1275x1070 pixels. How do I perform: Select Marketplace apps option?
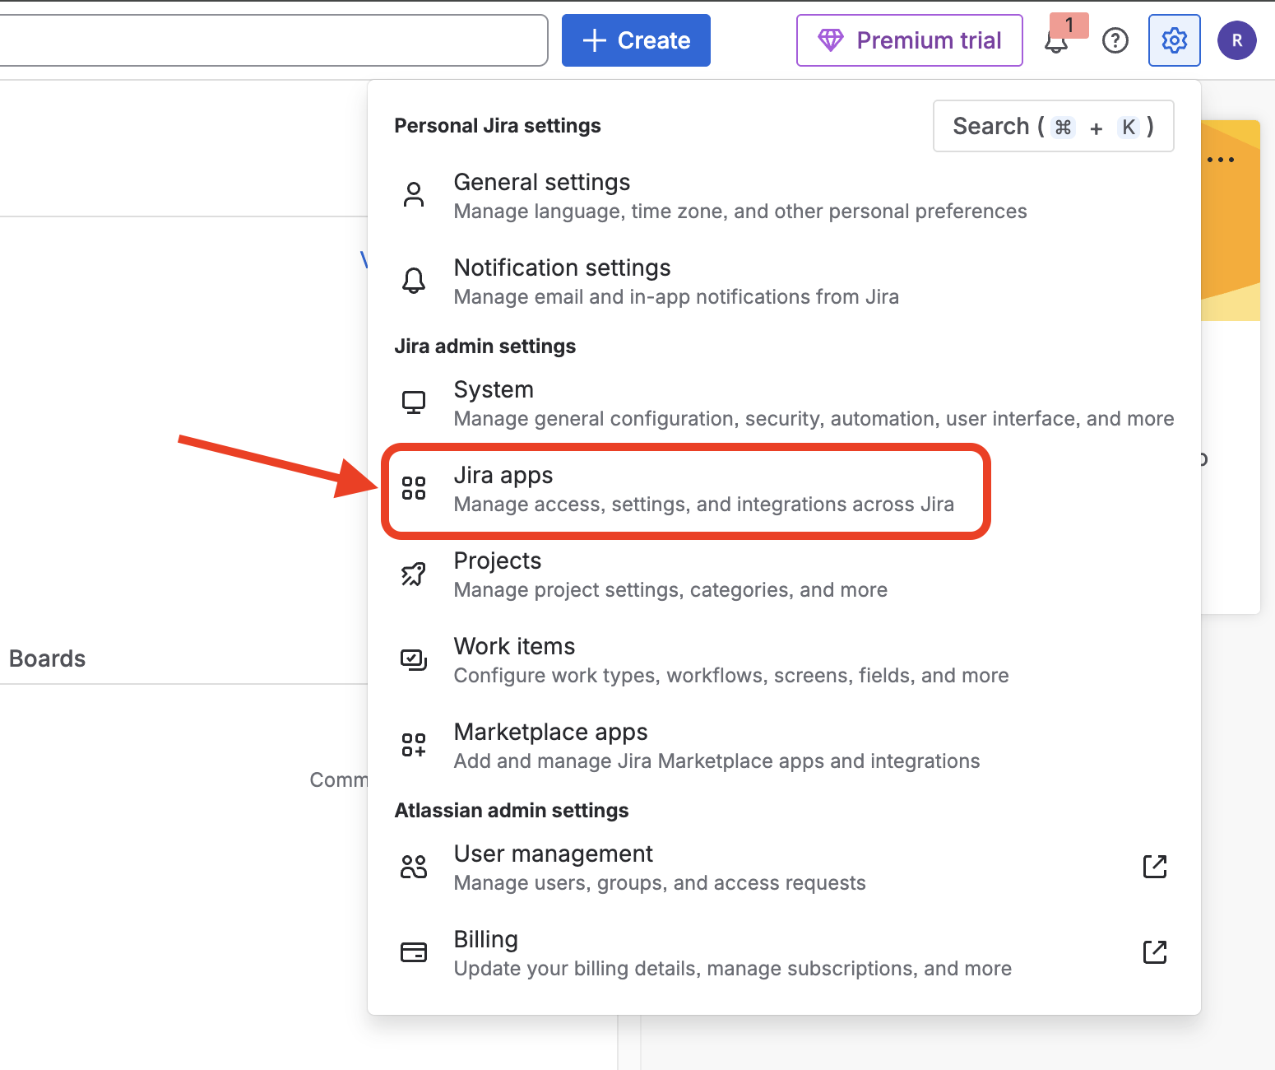(550, 733)
